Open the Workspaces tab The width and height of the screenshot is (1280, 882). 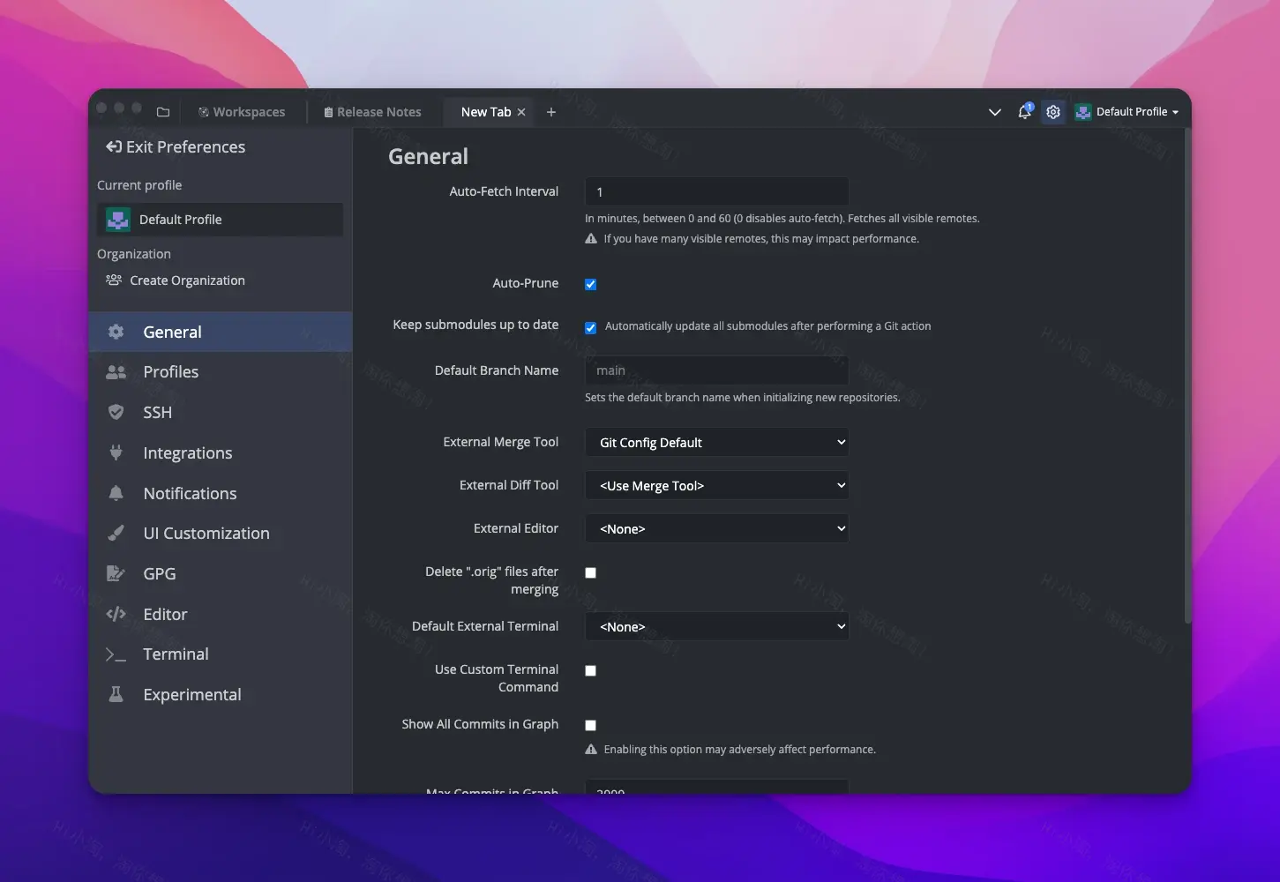click(x=242, y=111)
